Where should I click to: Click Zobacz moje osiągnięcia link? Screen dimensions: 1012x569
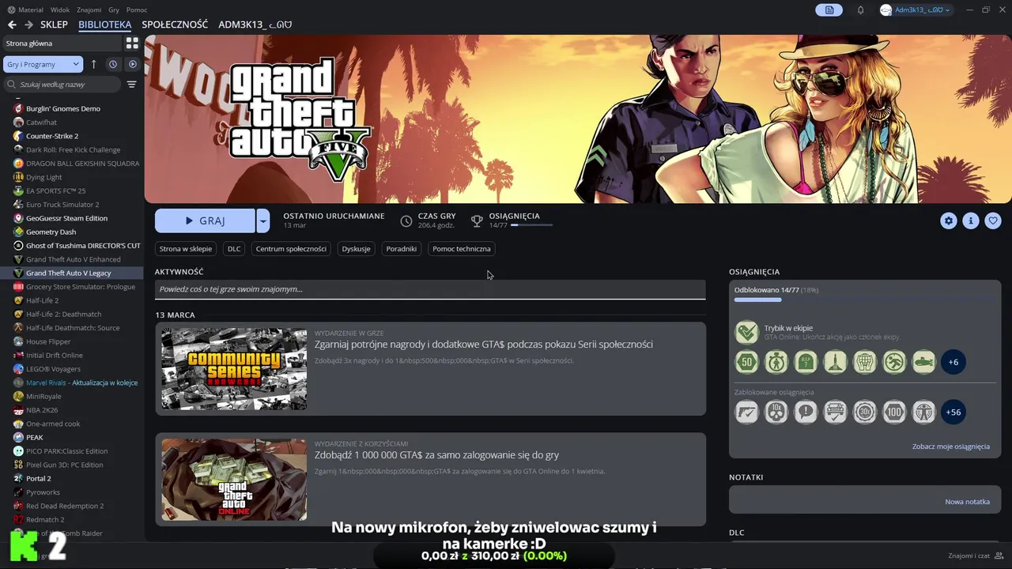[950, 447]
